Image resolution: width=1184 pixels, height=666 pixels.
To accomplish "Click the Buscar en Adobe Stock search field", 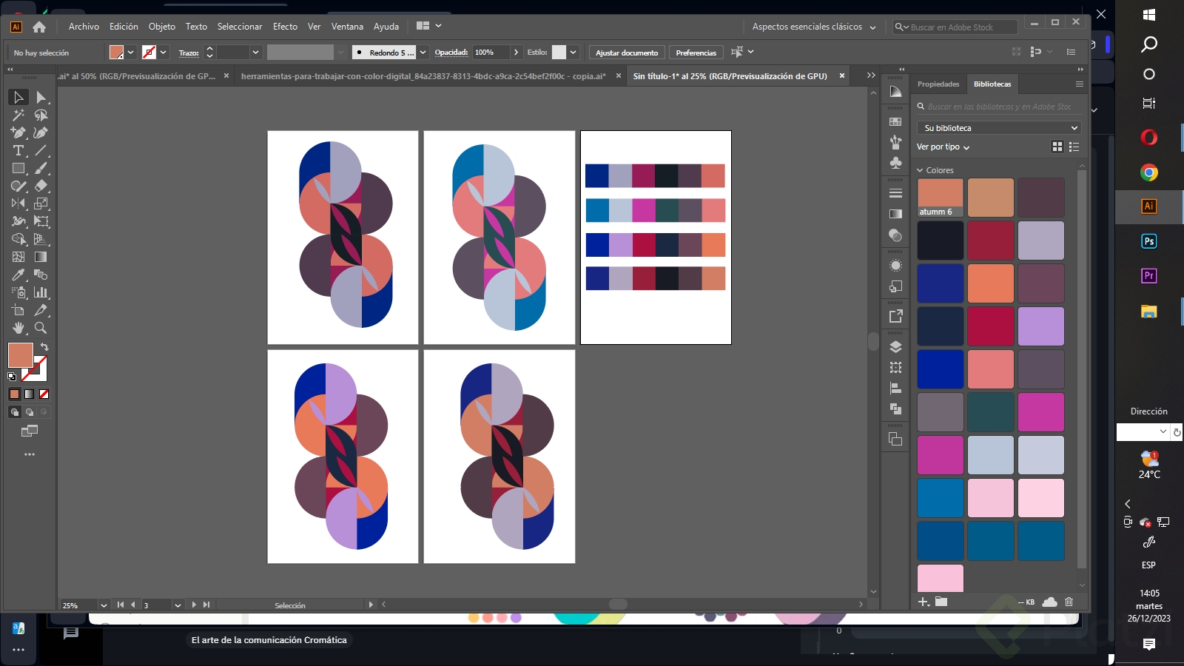I will tap(955, 27).
